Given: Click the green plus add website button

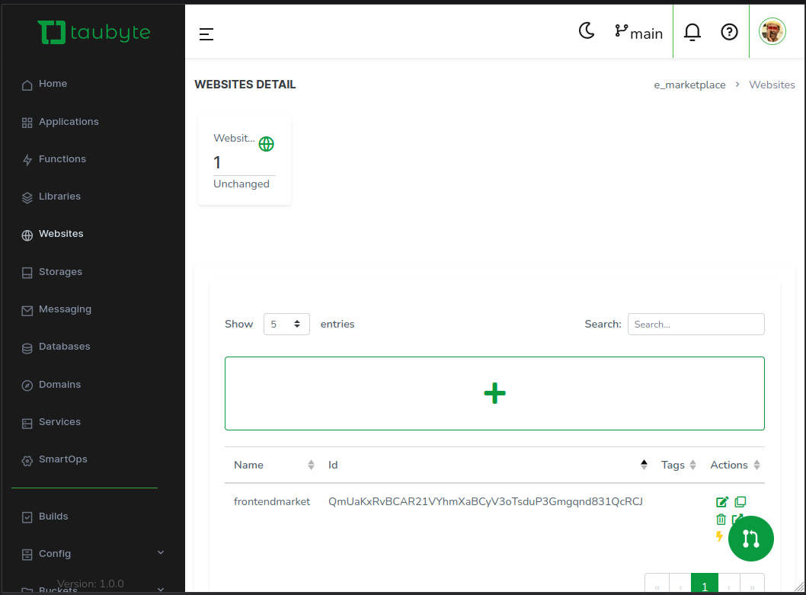Looking at the screenshot, I should [x=494, y=393].
